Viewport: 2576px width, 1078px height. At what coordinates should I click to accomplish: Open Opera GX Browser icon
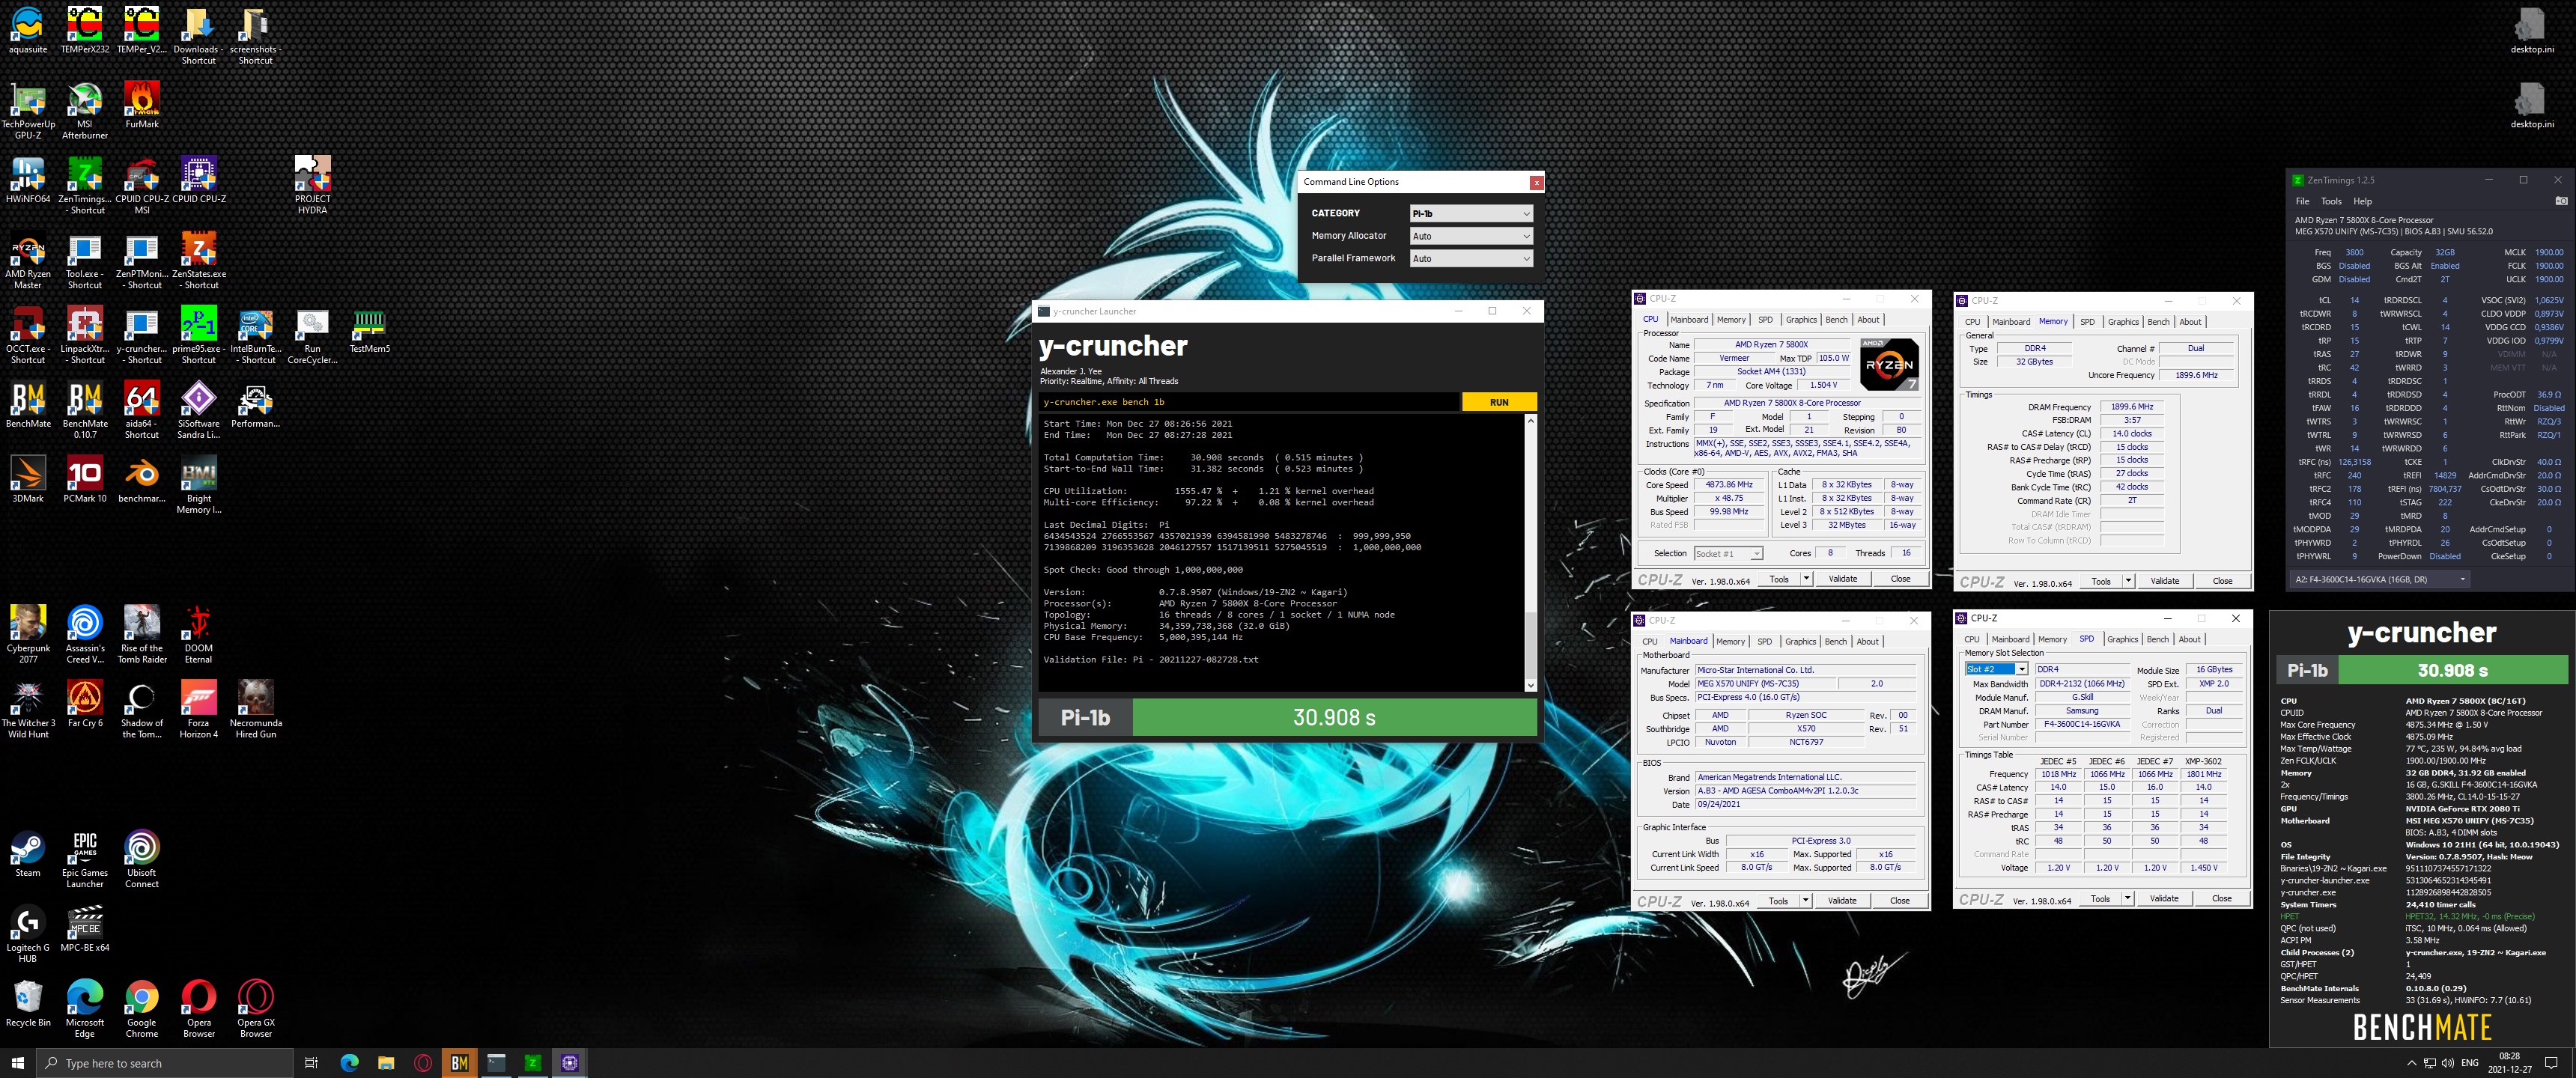point(256,1008)
